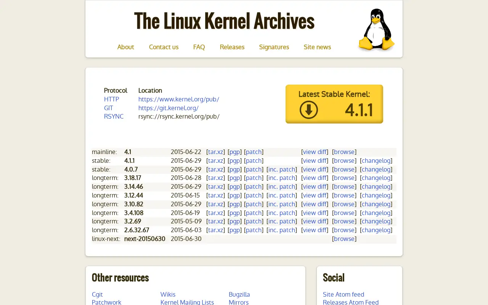Image resolution: width=488 pixels, height=305 pixels.
Task: Browse linux-next next-20150630
Action: tap(344, 239)
